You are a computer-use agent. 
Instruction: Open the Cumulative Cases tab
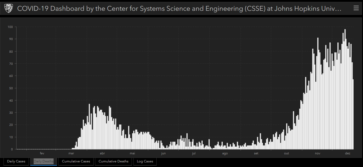coord(76,161)
